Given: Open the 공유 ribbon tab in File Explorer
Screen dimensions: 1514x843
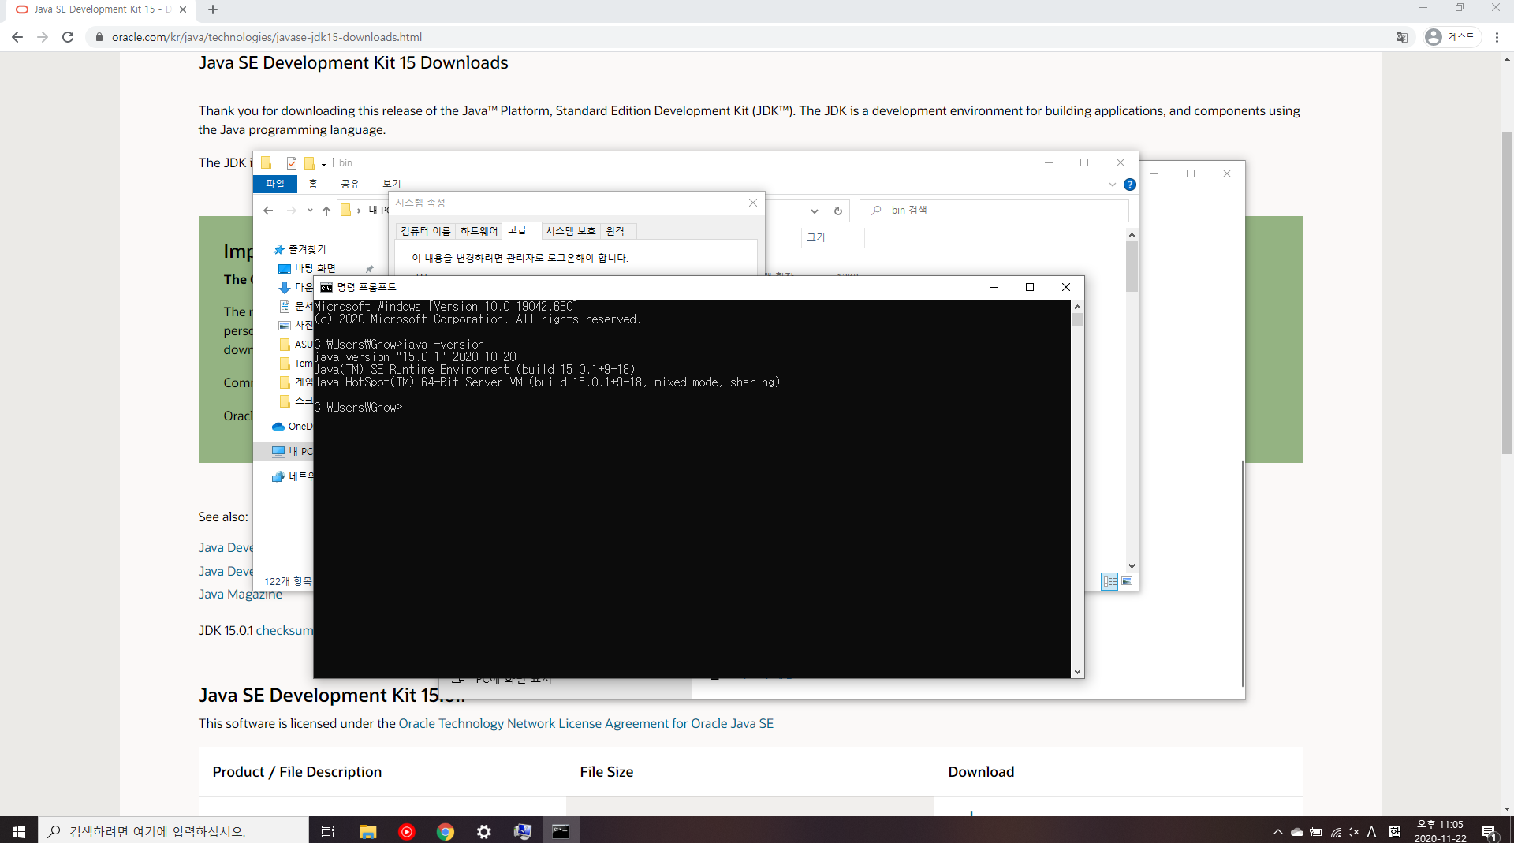Looking at the screenshot, I should [350, 184].
